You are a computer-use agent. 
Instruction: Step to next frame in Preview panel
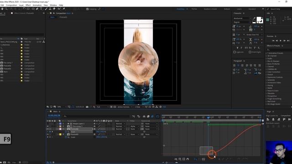[284, 41]
